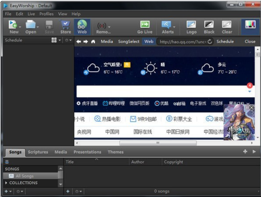This screenshot has width=261, height=197.
Task: Open the View menu
Action: 63,14
